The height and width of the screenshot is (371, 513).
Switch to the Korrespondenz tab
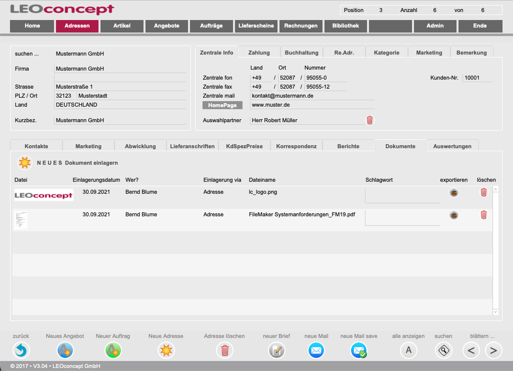pyautogui.click(x=296, y=146)
